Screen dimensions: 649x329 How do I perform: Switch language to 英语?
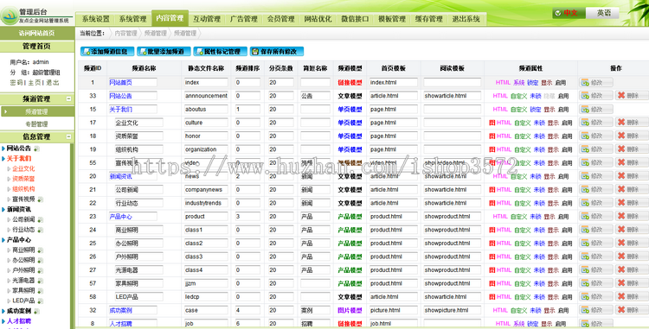tap(603, 13)
